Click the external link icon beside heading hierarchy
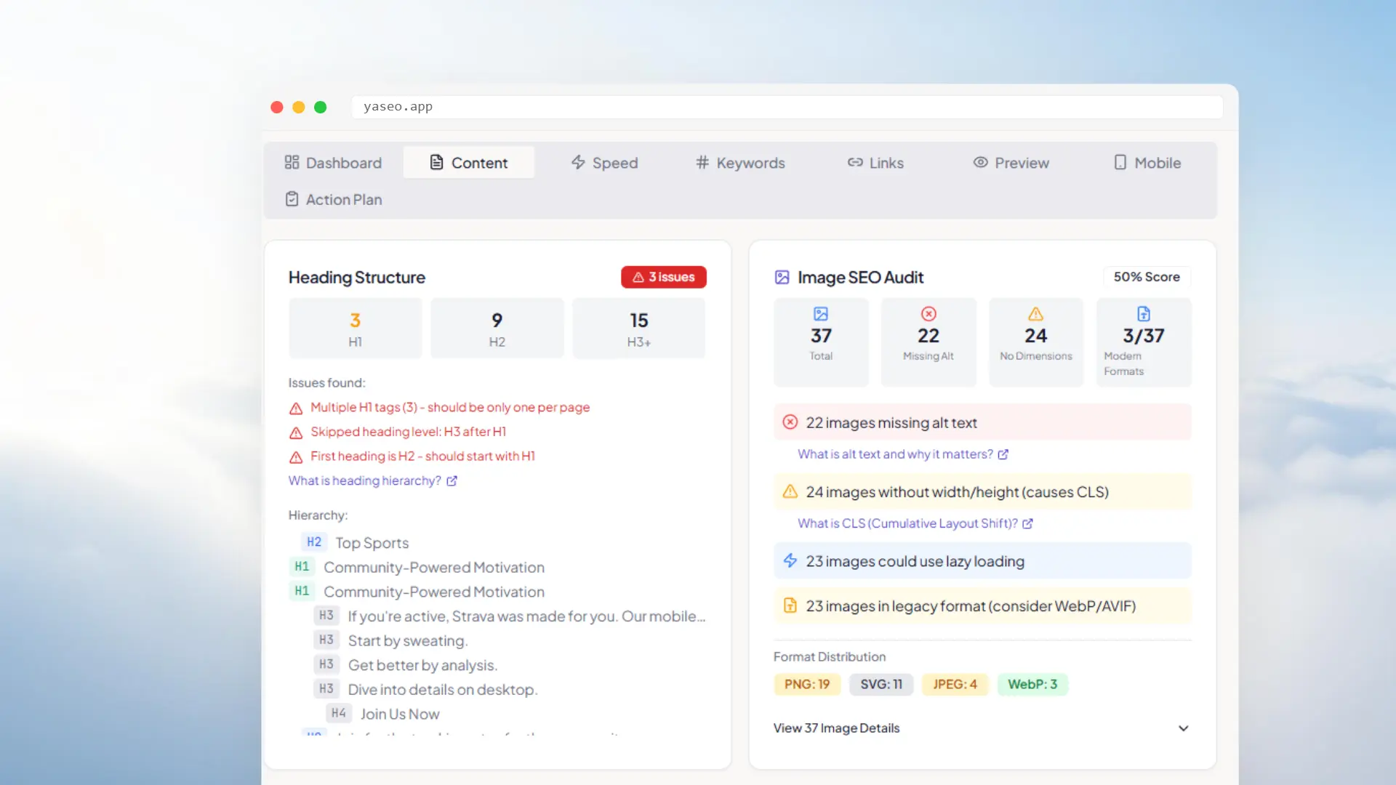Viewport: 1396px width, 785px height. pos(452,481)
